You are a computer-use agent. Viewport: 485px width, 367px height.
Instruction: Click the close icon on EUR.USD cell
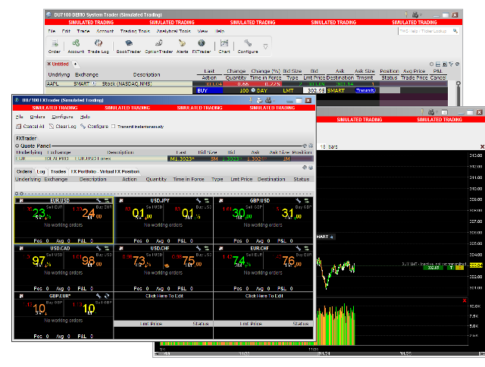coord(21,200)
